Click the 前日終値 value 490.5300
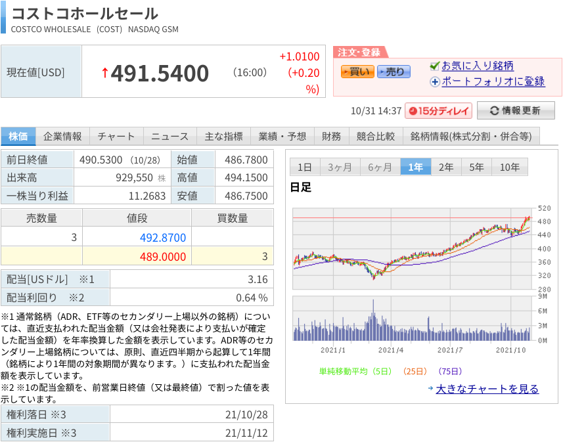The width and height of the screenshot is (563, 442). click(101, 160)
